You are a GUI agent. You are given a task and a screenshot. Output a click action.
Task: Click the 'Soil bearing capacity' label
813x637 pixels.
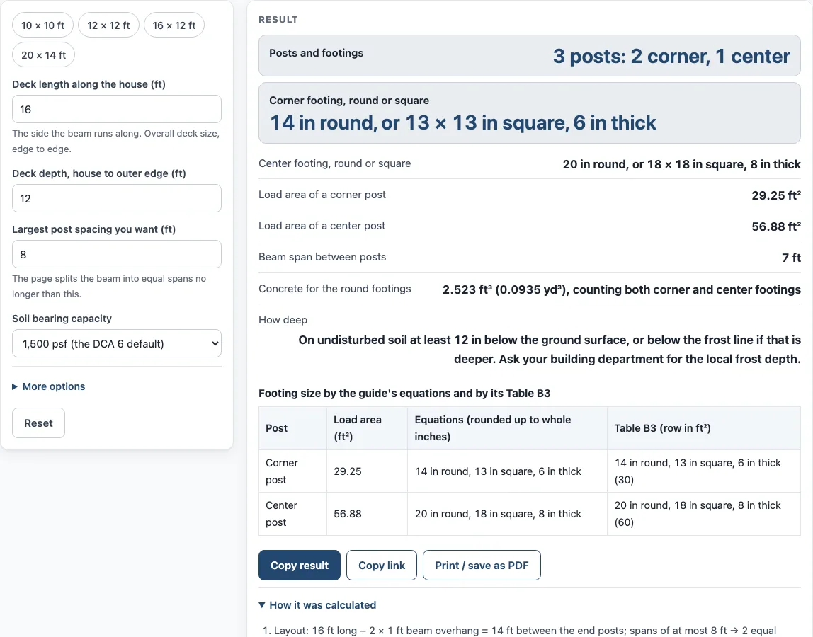coord(62,318)
